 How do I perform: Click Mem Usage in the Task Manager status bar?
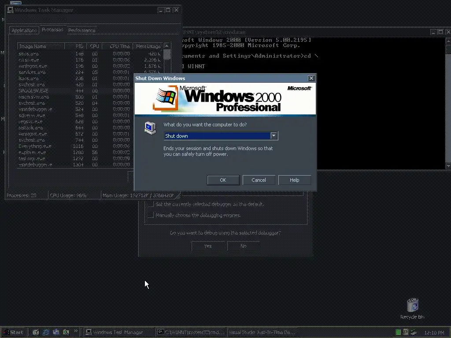pyautogui.click(x=138, y=195)
